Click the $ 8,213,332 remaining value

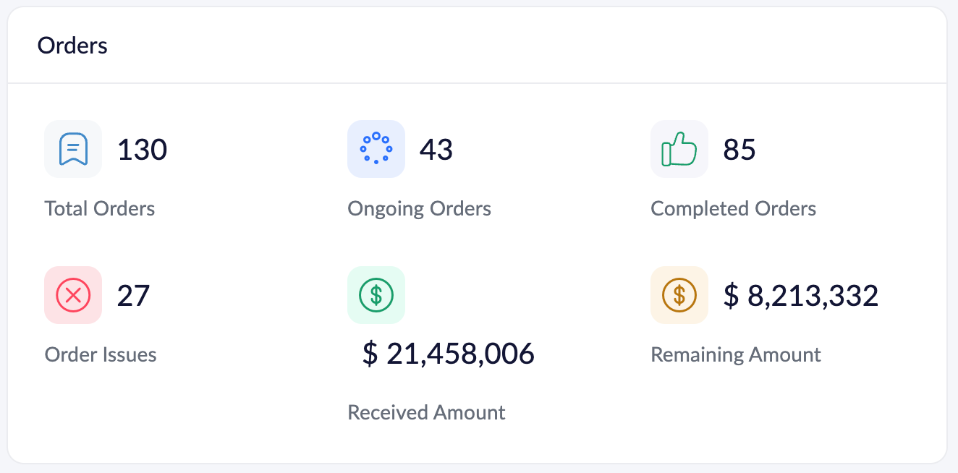click(x=801, y=296)
